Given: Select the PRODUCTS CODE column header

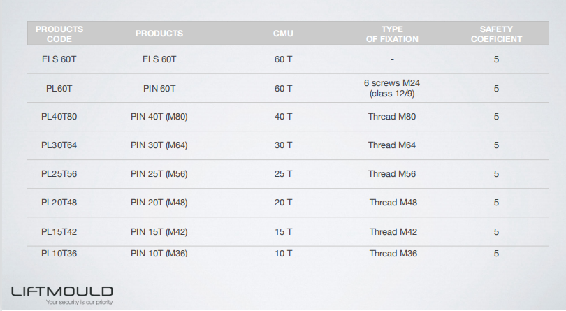Looking at the screenshot, I should [59, 34].
